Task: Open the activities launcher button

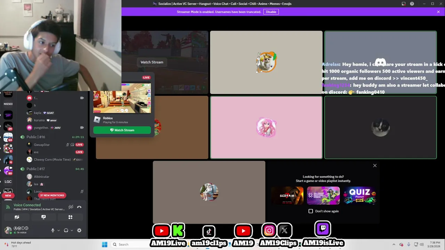Action: (70, 217)
